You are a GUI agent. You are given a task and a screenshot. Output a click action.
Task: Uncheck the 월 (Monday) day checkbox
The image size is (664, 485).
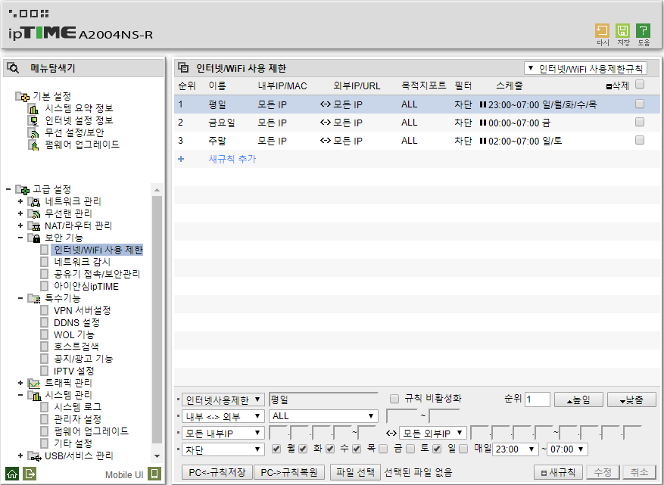click(x=276, y=449)
